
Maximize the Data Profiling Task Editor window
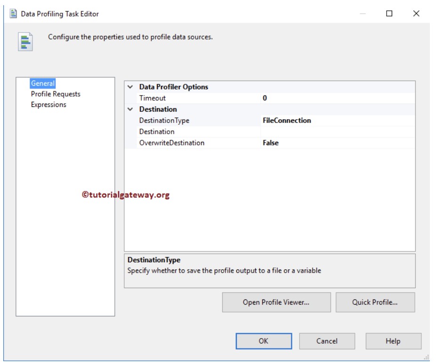coord(389,13)
